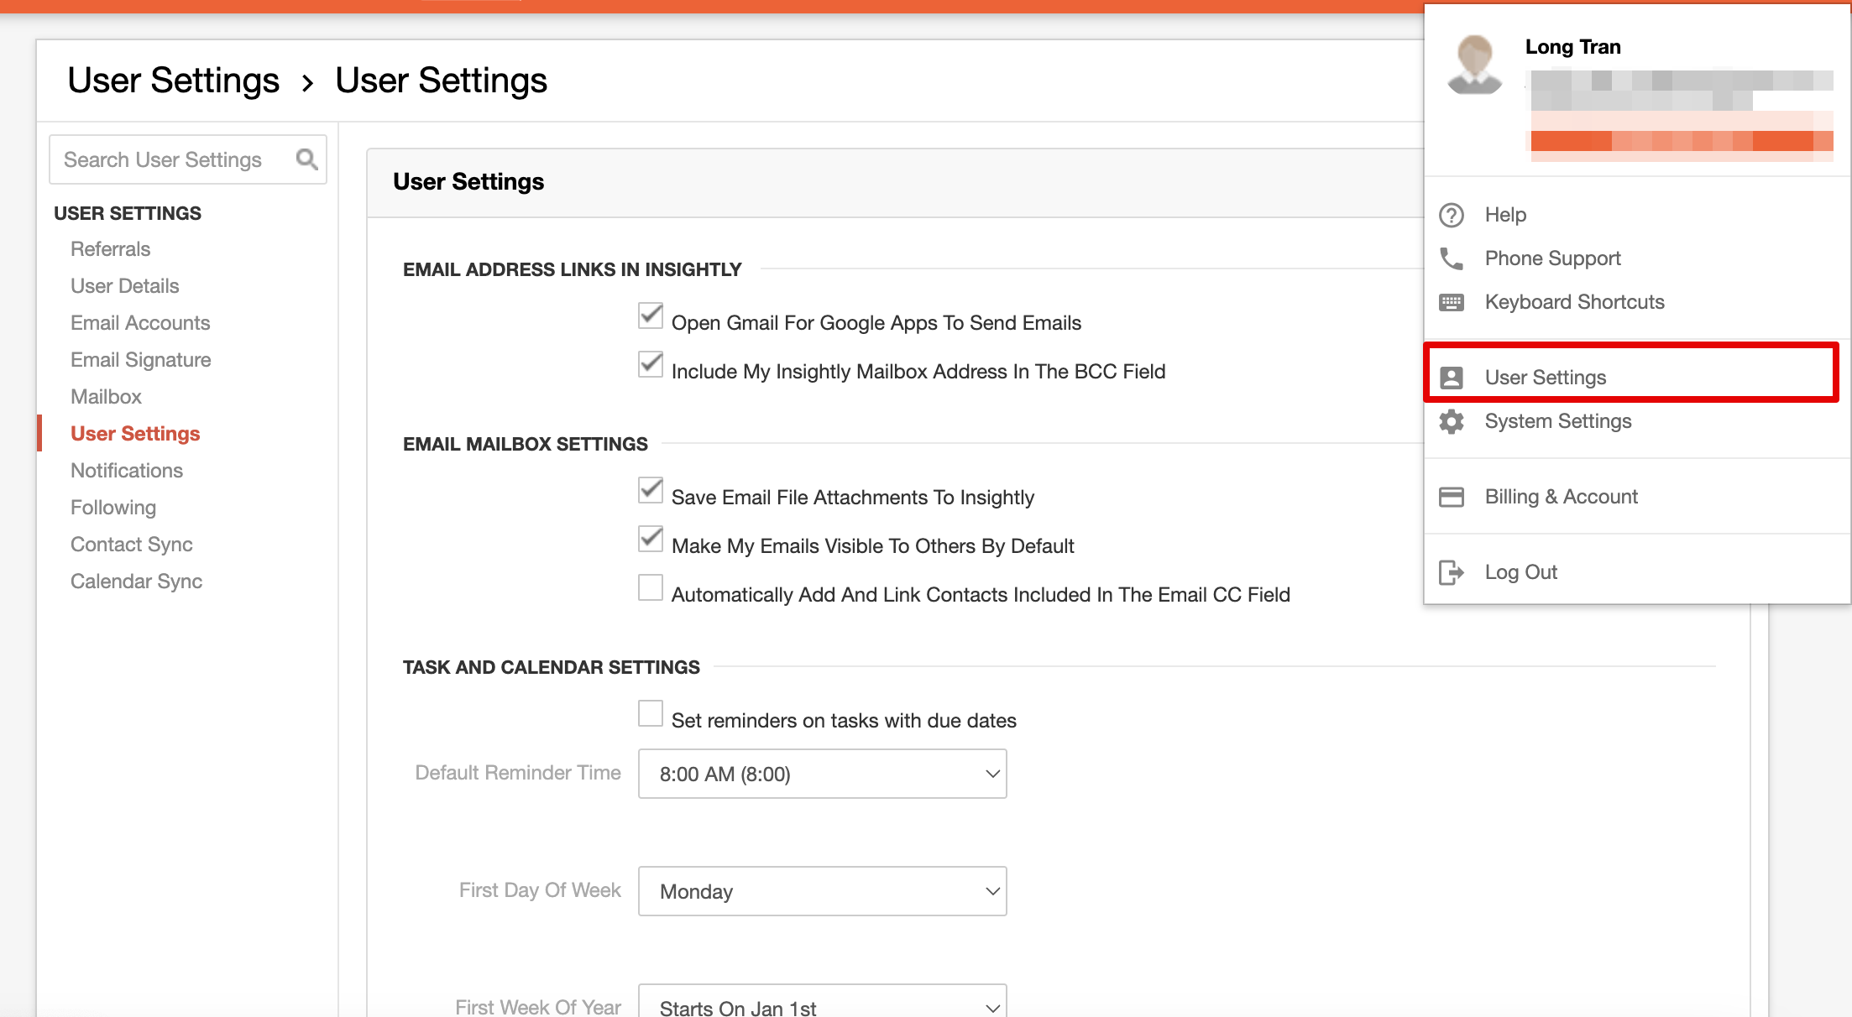Click the System Settings gear icon
Image resolution: width=1852 pixels, height=1017 pixels.
[1452, 421]
